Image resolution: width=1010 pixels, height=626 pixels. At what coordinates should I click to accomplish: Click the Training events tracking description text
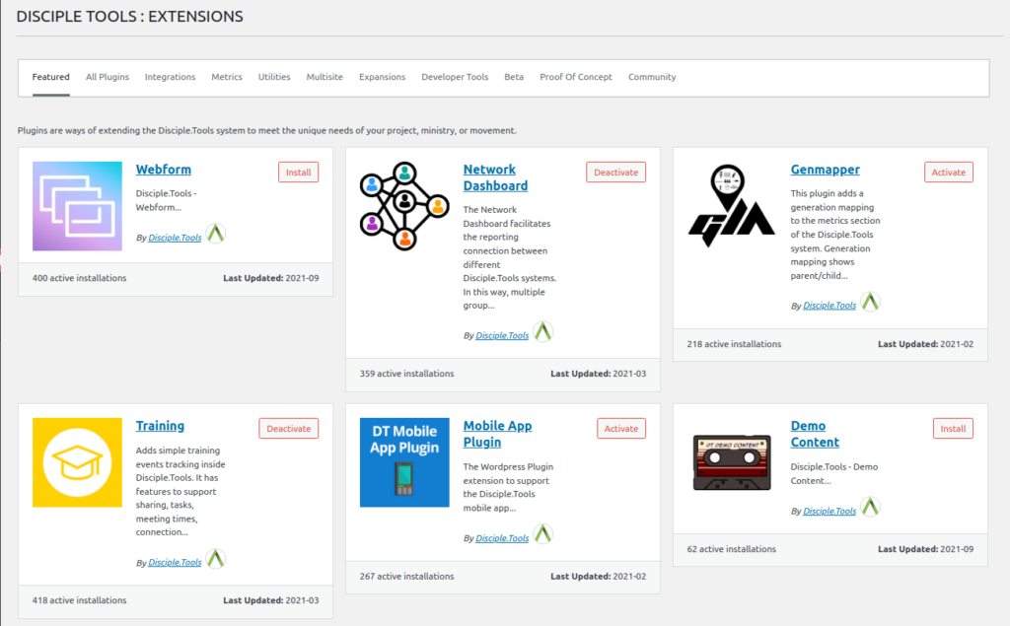(x=180, y=491)
